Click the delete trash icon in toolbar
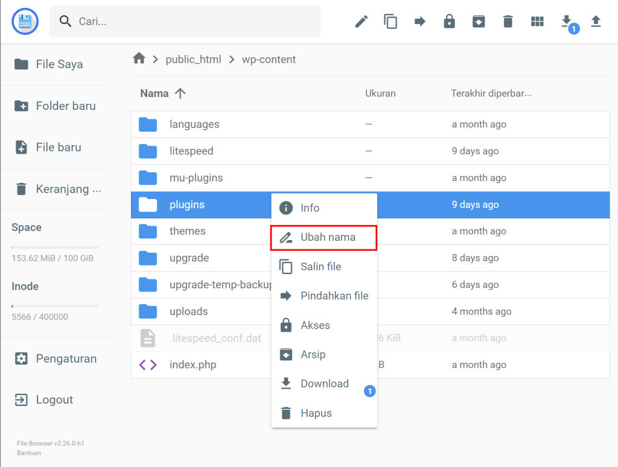The height and width of the screenshot is (467, 618). [508, 21]
